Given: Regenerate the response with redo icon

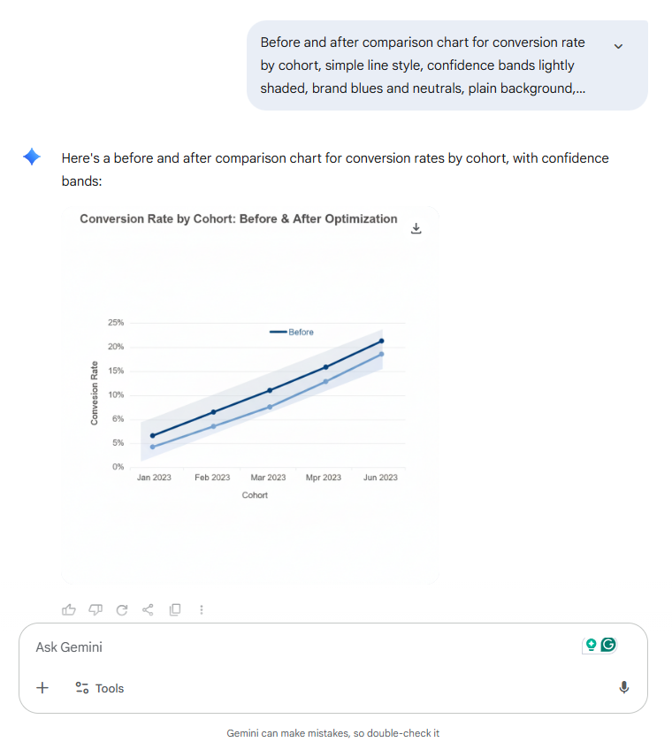Looking at the screenshot, I should 122,609.
